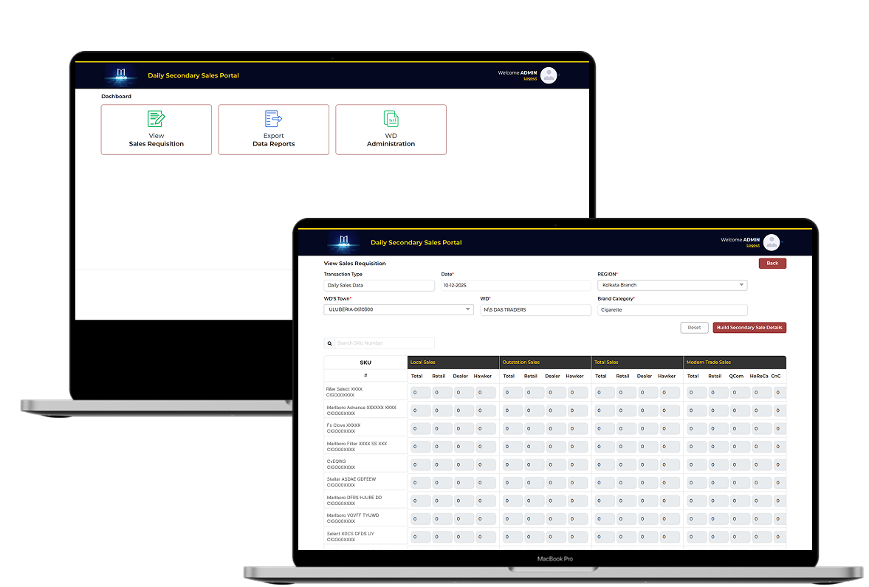Click portal logo in front laptop header
Viewport: 869px width, 587px height.
coord(343,241)
